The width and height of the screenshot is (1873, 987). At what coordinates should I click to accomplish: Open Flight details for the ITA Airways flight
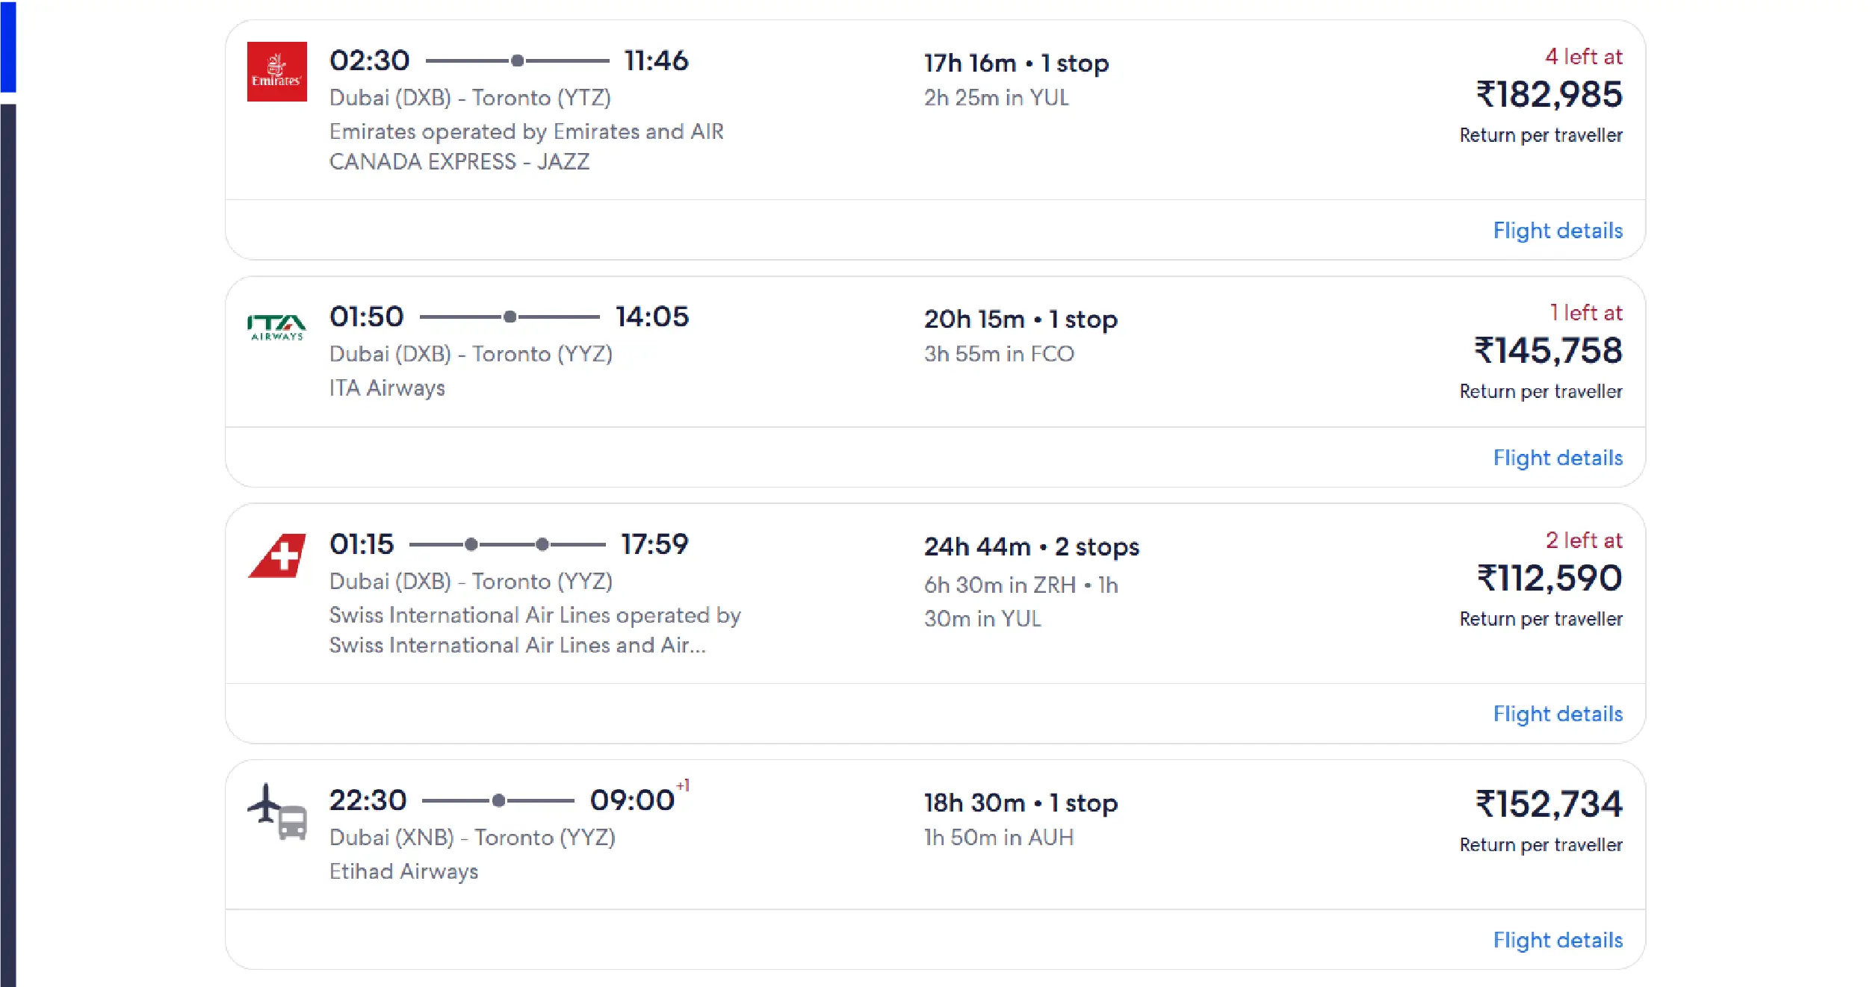pos(1558,458)
